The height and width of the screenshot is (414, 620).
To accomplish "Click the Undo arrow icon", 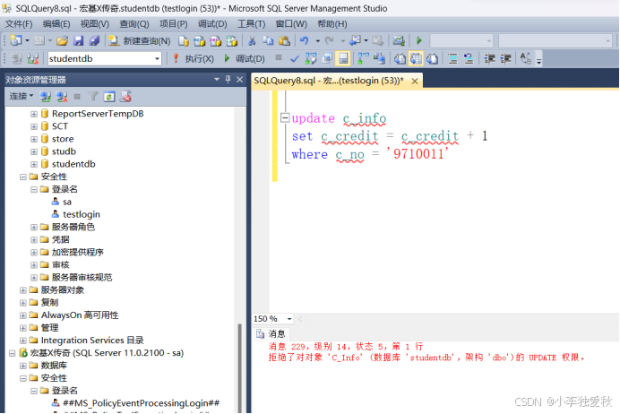I will coord(304,40).
